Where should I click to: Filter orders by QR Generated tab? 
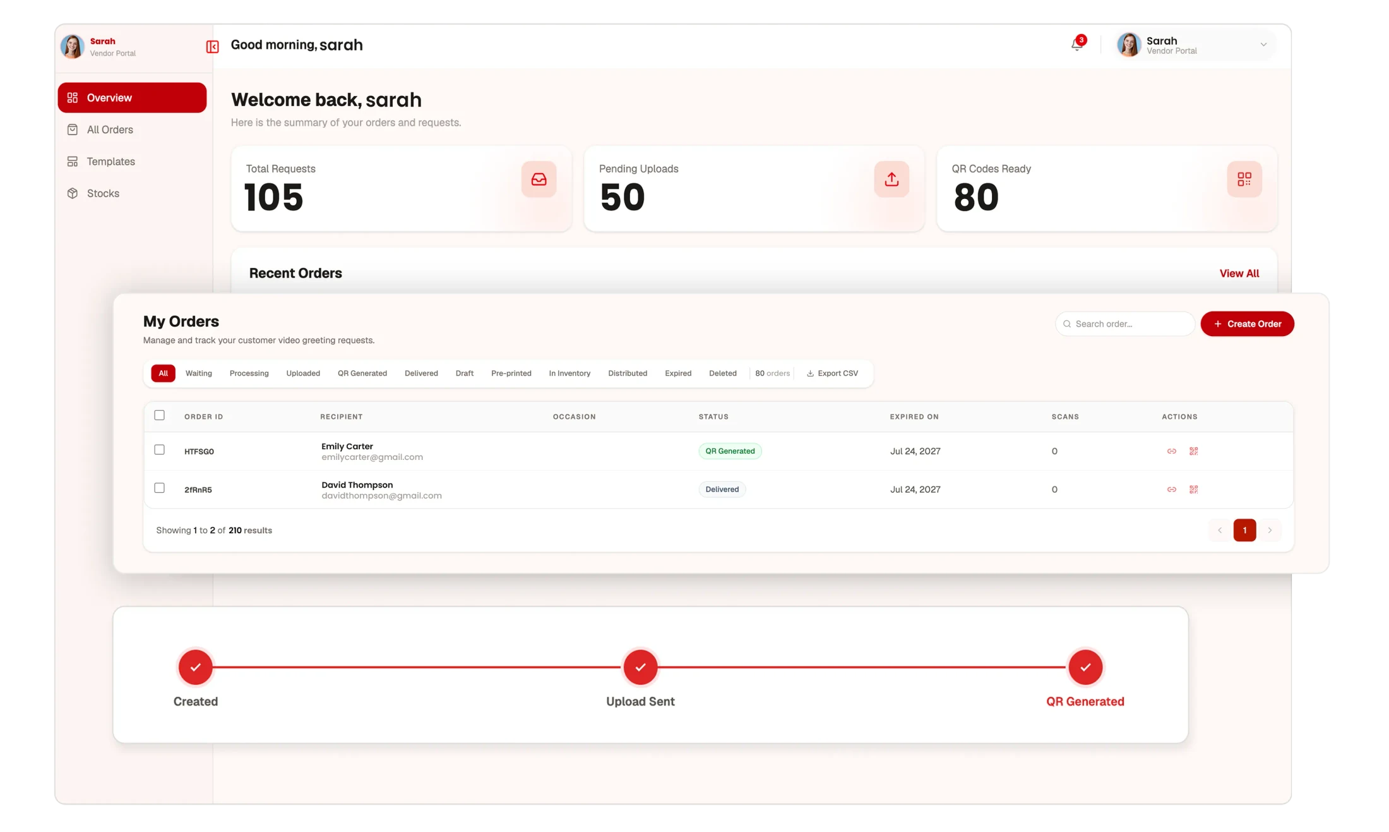point(362,373)
